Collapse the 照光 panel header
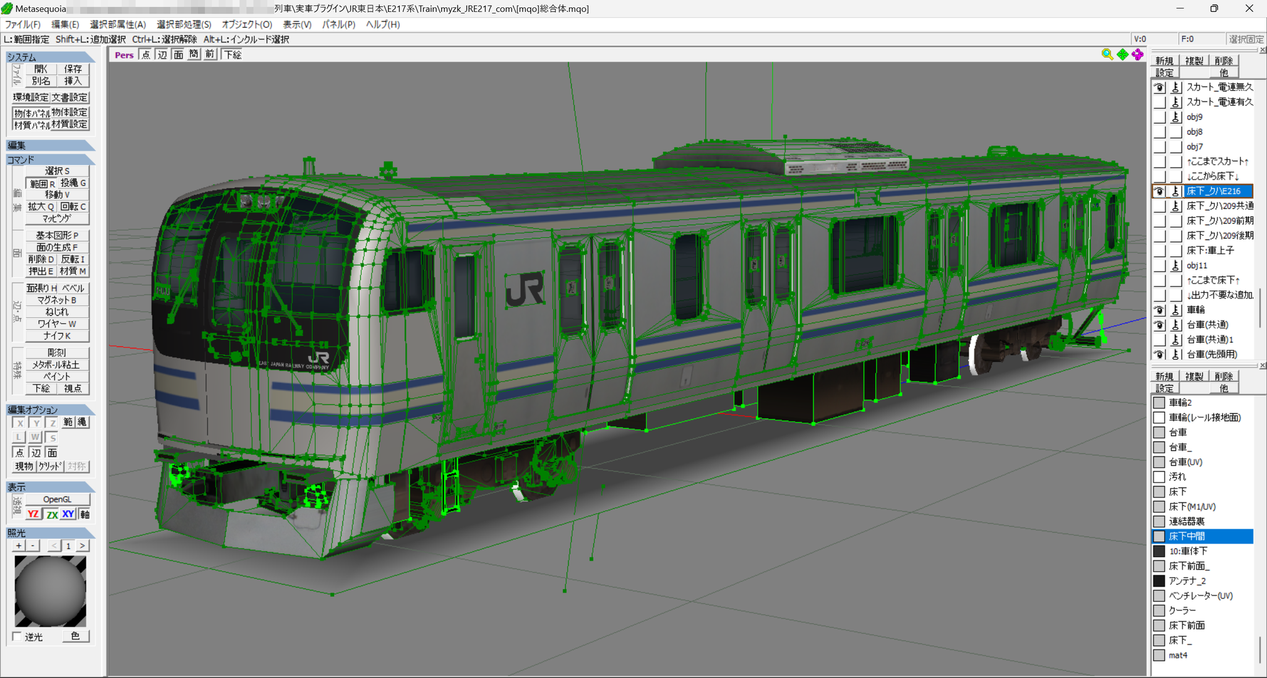The height and width of the screenshot is (678, 1267). coord(50,533)
